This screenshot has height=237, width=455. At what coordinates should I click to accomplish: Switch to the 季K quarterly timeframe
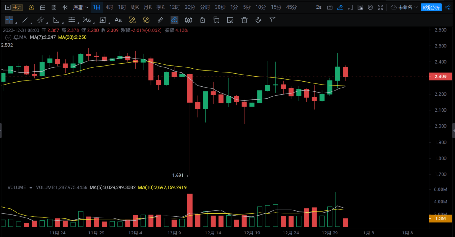coord(161,7)
